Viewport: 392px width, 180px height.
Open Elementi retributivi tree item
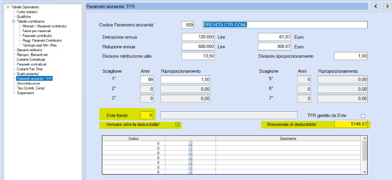pyautogui.click(x=29, y=50)
